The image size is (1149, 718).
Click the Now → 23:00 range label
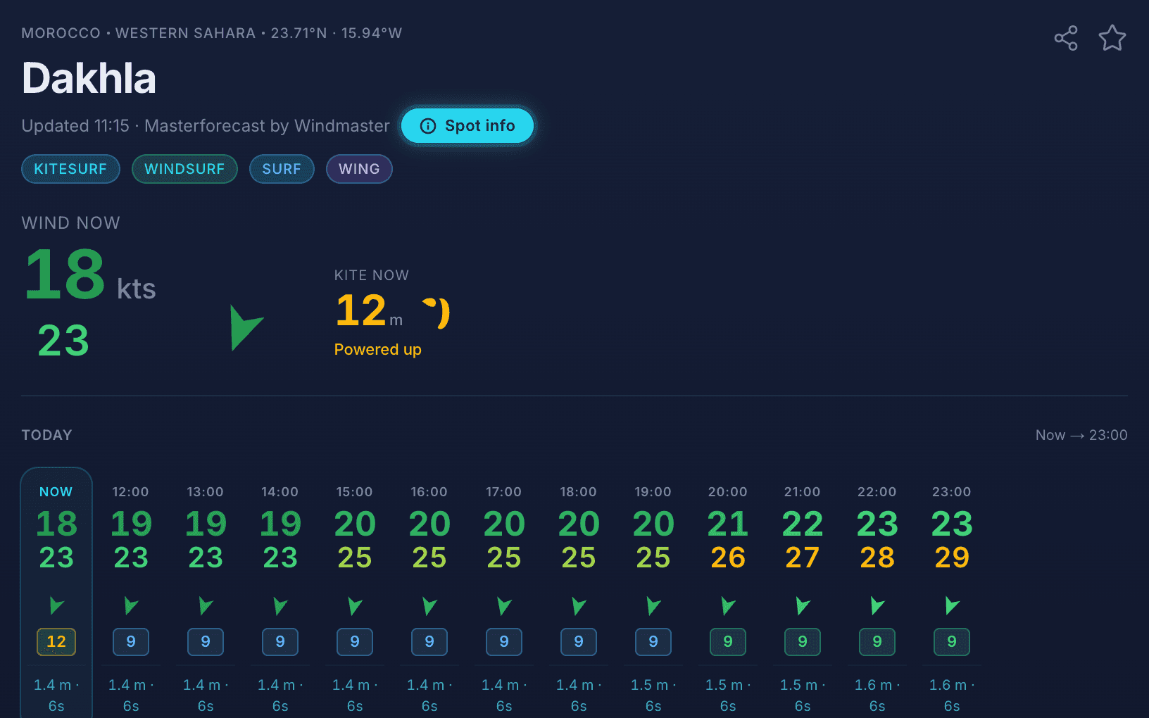click(x=1081, y=435)
